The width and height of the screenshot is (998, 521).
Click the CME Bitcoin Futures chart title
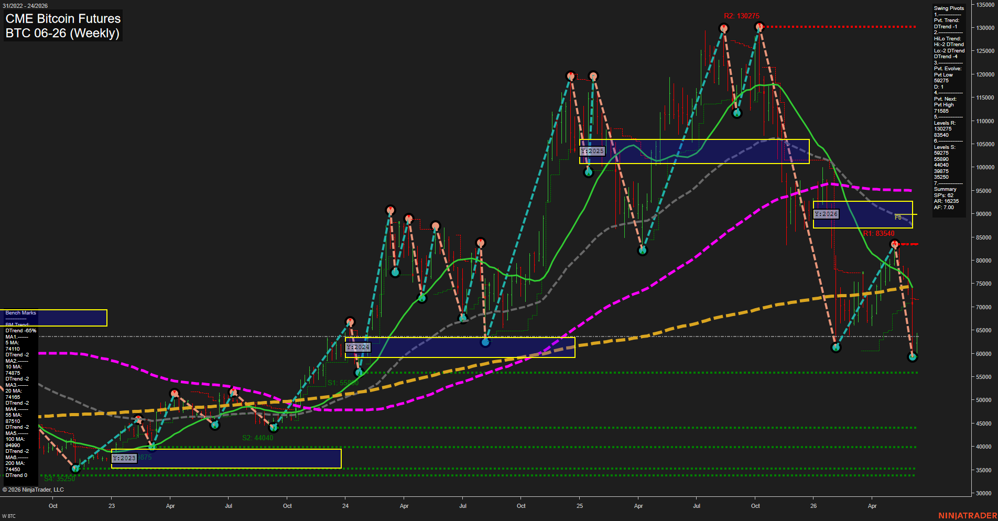tap(63, 18)
